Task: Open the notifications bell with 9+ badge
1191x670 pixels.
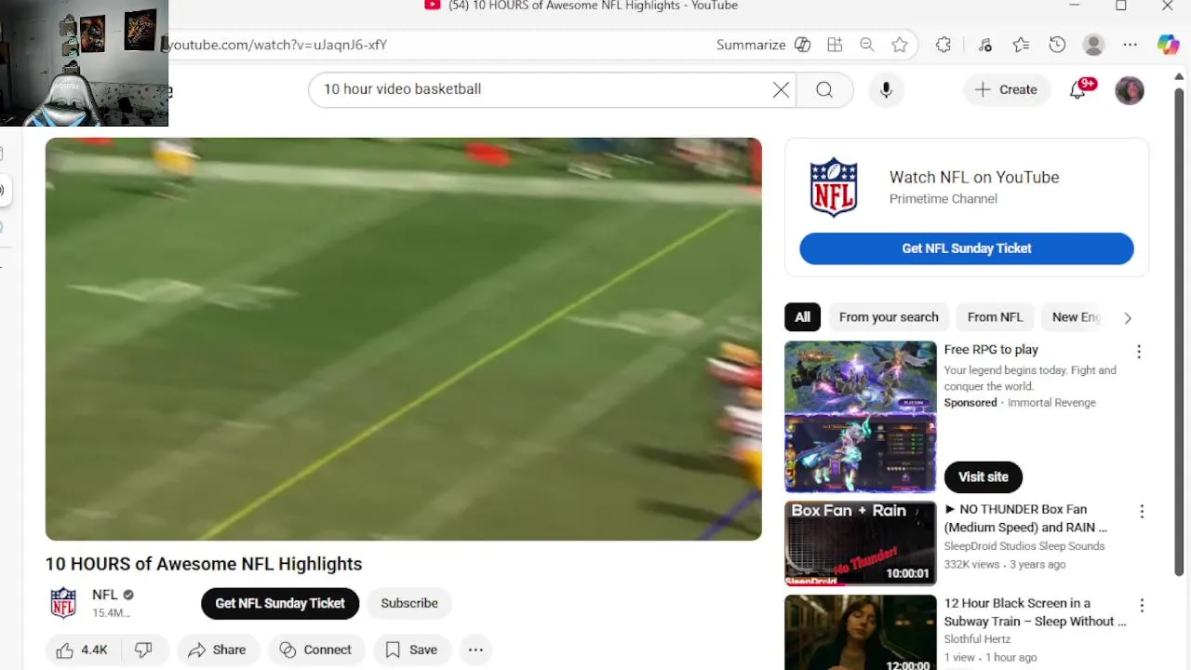Action: (x=1079, y=89)
